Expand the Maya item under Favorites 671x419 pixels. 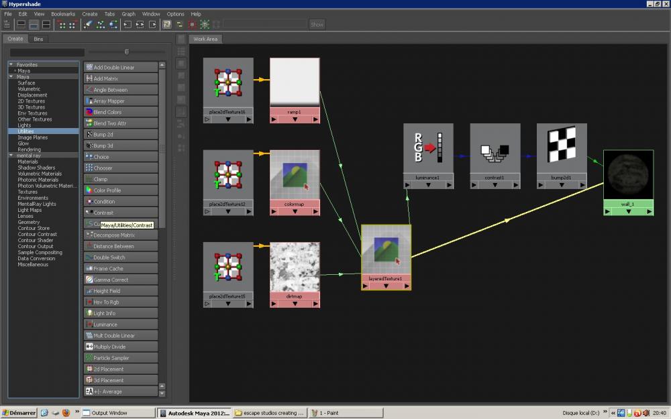click(x=15, y=71)
